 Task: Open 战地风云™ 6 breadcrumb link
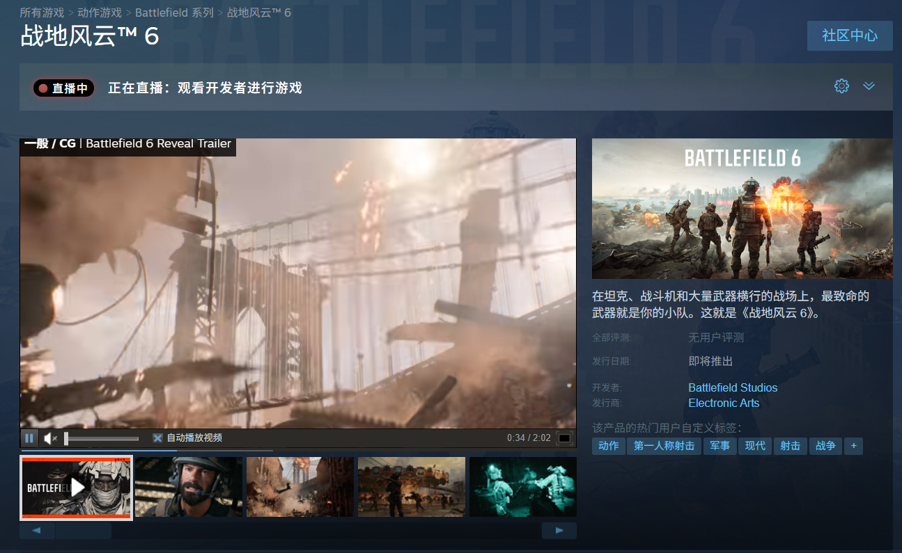point(259,13)
